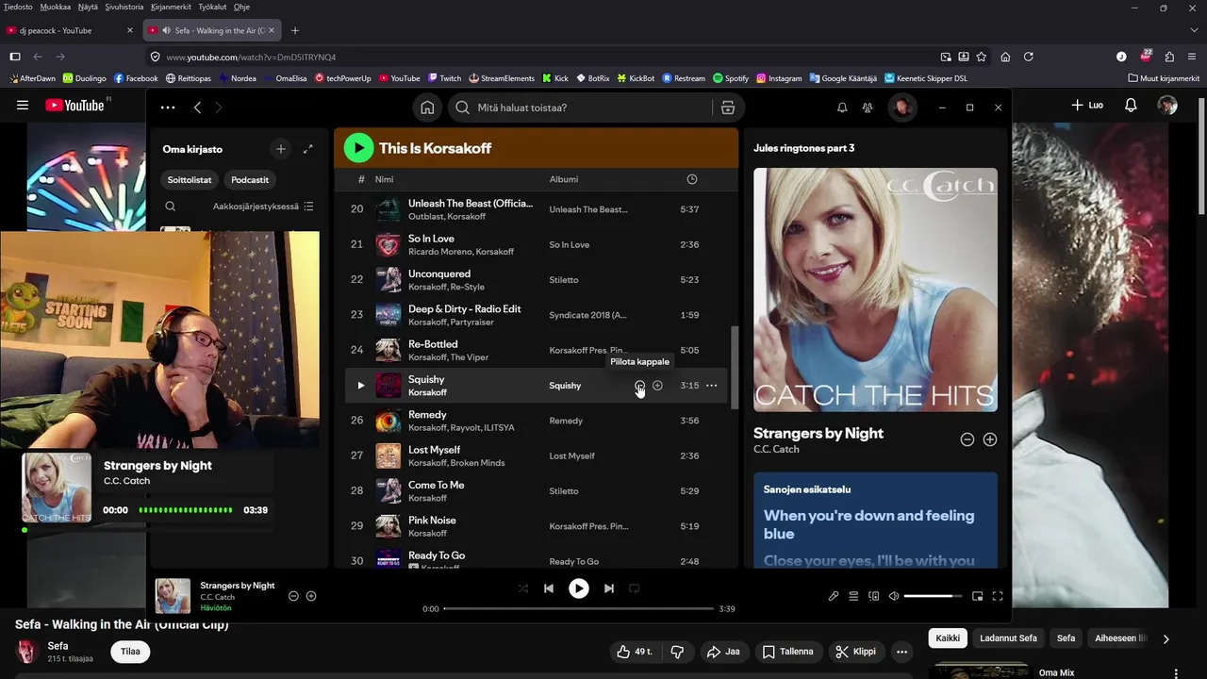
Task: Add Strangers by Night in side panel
Action: [x=990, y=439]
